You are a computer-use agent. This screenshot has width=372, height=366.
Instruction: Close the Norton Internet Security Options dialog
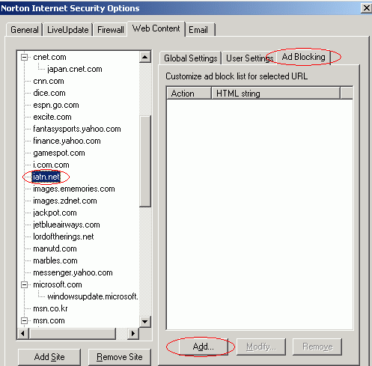pos(366,8)
